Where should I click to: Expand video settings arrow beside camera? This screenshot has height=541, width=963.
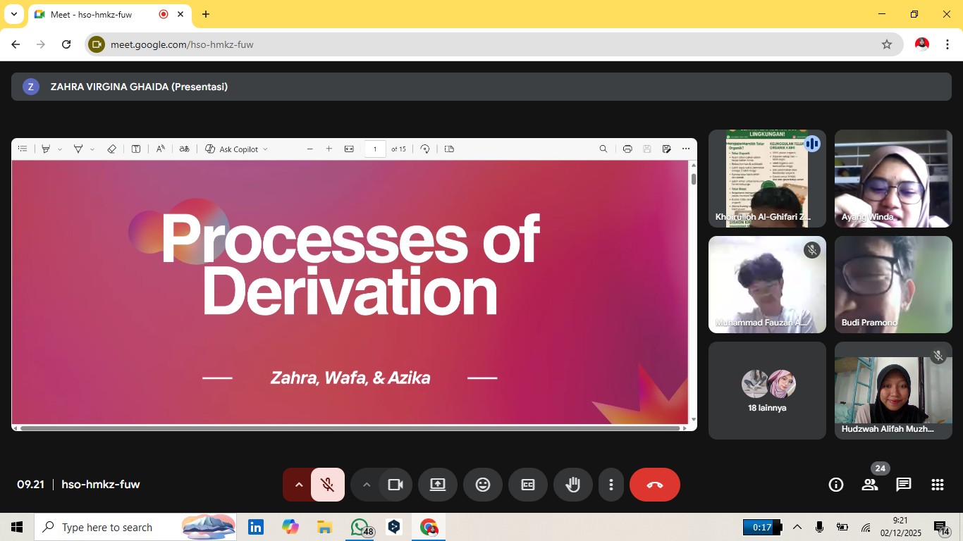(x=366, y=485)
